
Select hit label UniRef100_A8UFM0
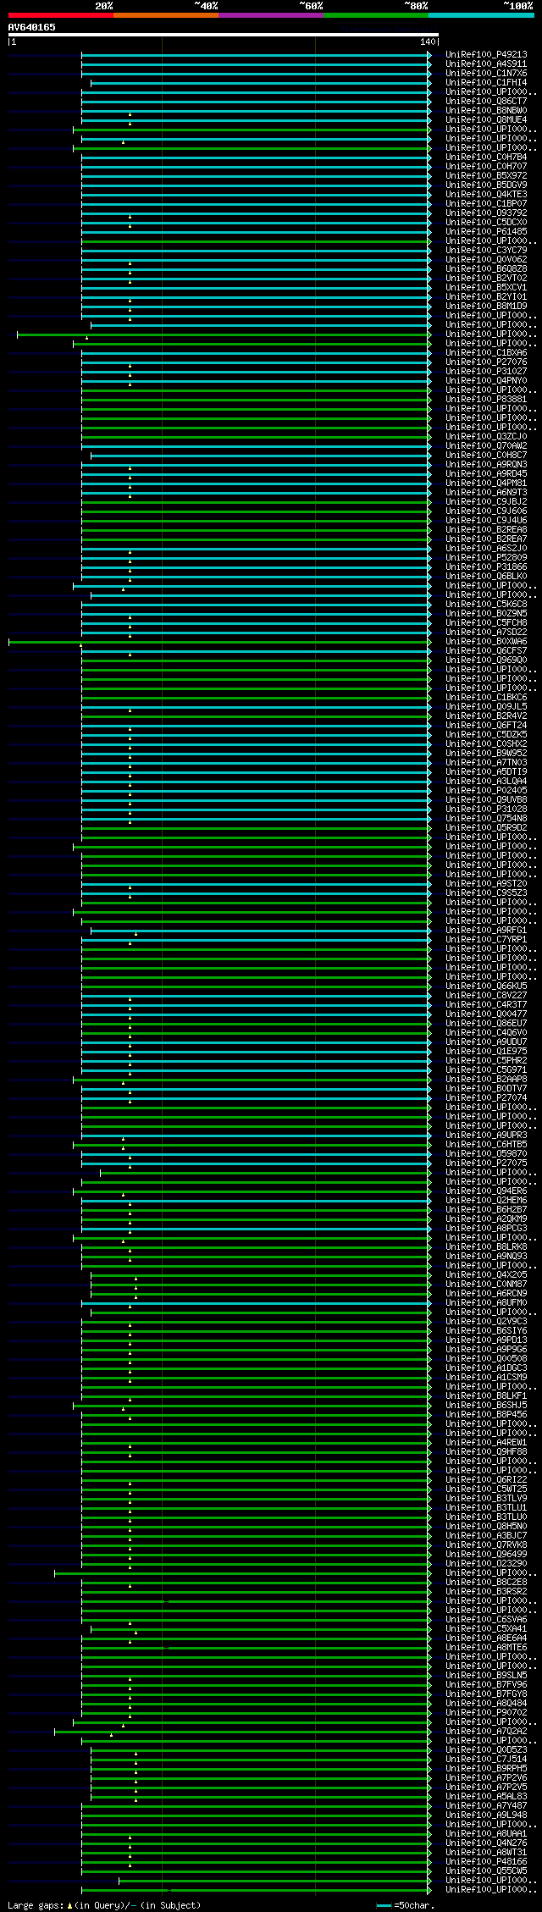[x=486, y=1303]
